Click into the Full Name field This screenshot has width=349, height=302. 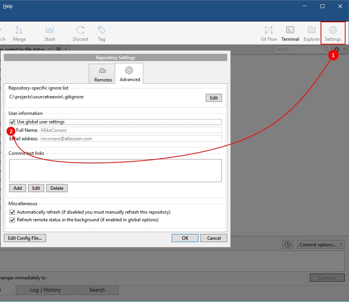(131, 130)
